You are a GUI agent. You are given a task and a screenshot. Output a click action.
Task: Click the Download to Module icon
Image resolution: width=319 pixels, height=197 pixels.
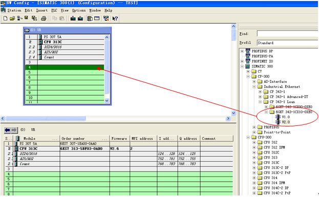tap(73, 18)
